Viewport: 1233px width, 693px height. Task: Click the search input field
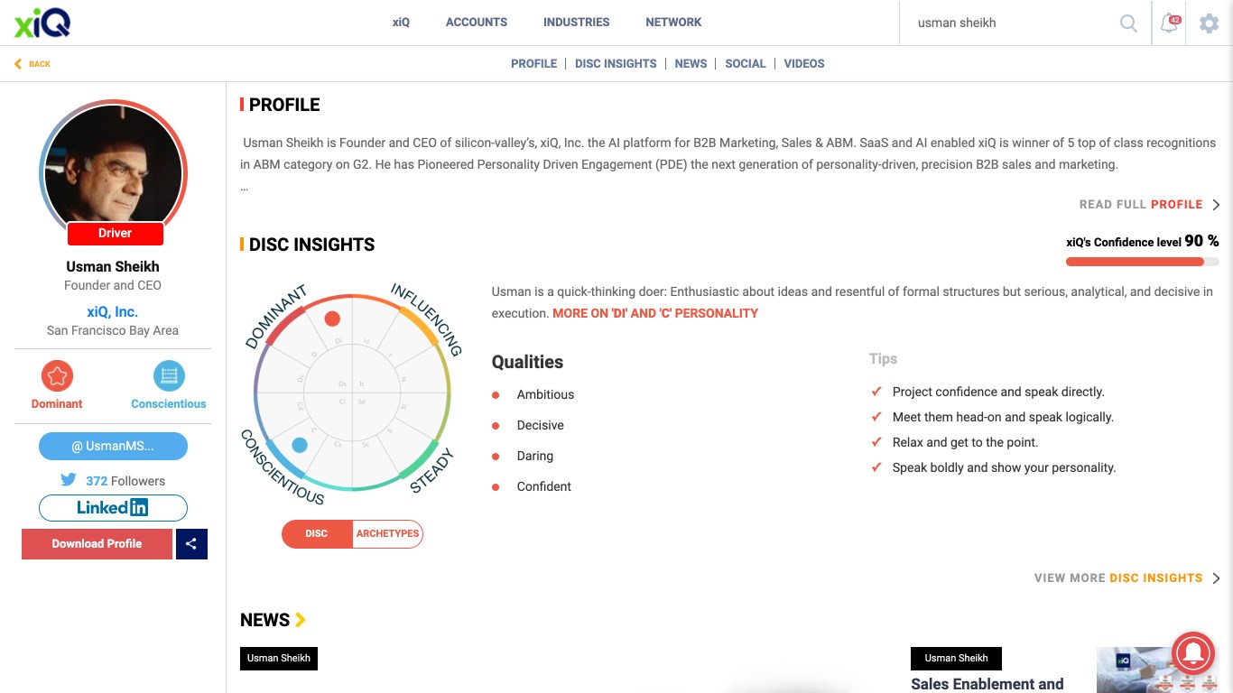[x=1015, y=23]
